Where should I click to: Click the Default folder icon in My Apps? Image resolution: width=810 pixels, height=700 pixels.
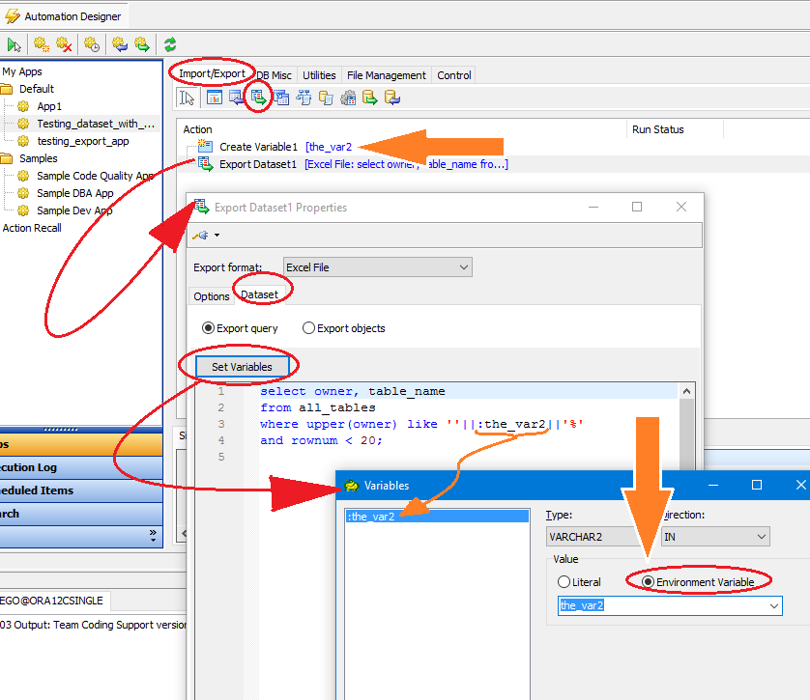[x=6, y=89]
